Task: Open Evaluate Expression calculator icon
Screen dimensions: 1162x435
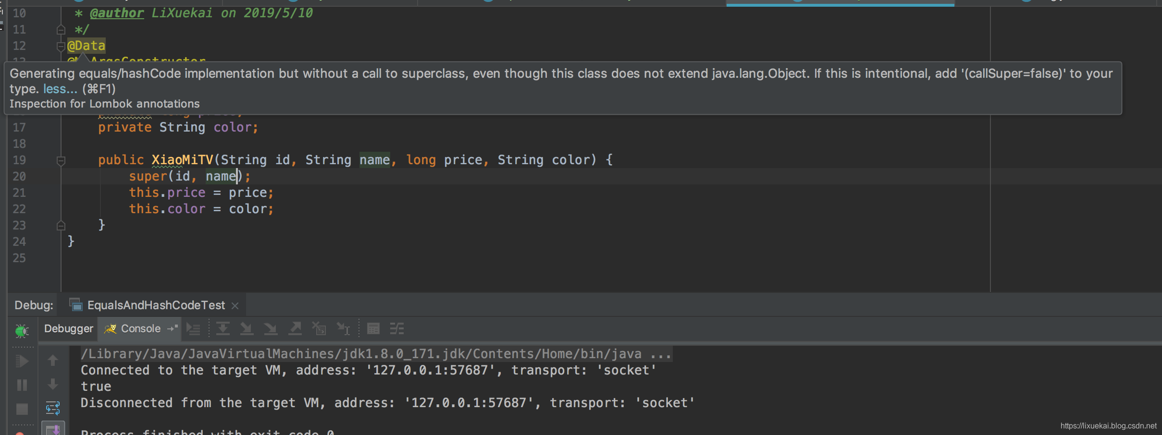Action: [x=373, y=329]
